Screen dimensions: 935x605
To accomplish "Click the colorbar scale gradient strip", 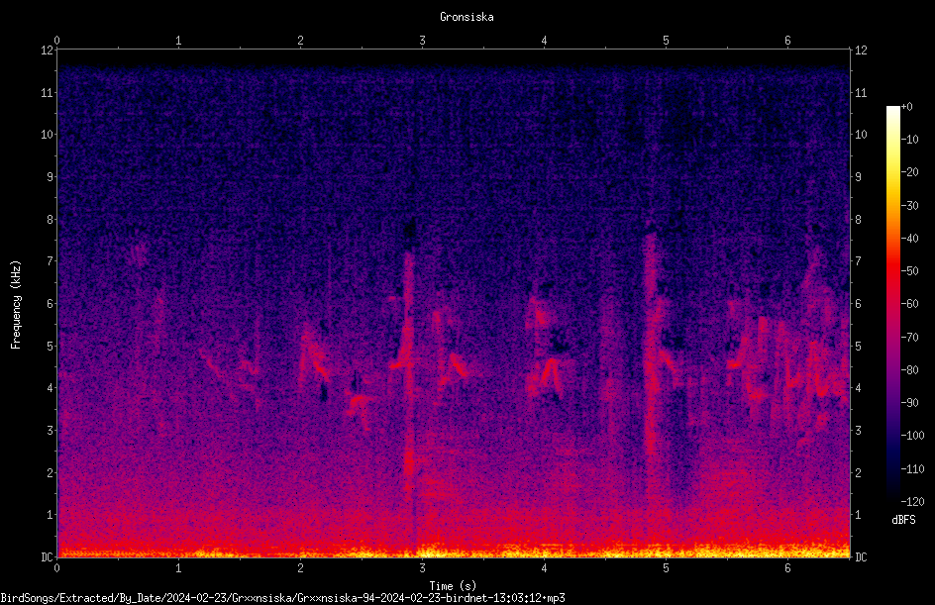I will [892, 303].
